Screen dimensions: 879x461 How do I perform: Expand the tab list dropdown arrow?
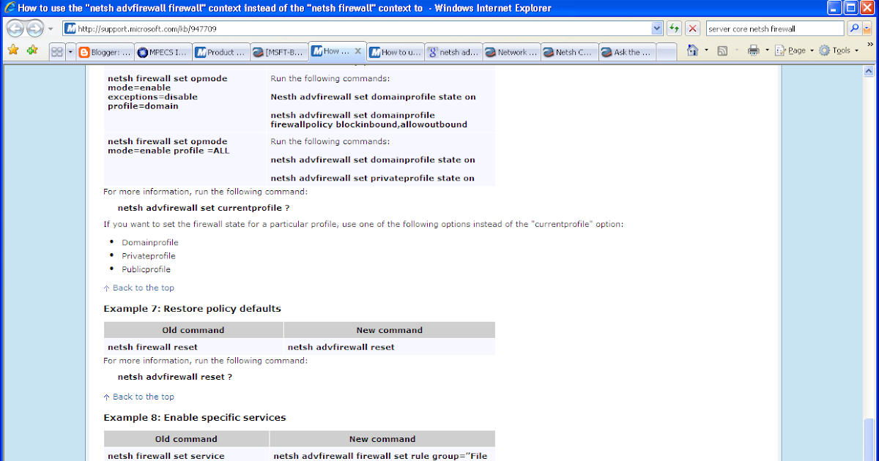point(70,52)
